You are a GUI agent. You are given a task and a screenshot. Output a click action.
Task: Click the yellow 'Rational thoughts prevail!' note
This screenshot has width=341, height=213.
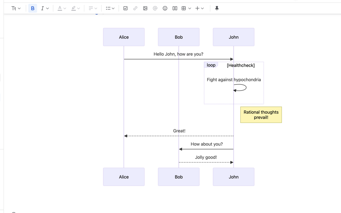[261, 115]
